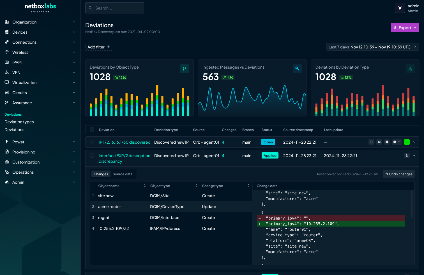Click the Admin people icon in sidebar
This screenshot has width=424, height=275.
7,182
